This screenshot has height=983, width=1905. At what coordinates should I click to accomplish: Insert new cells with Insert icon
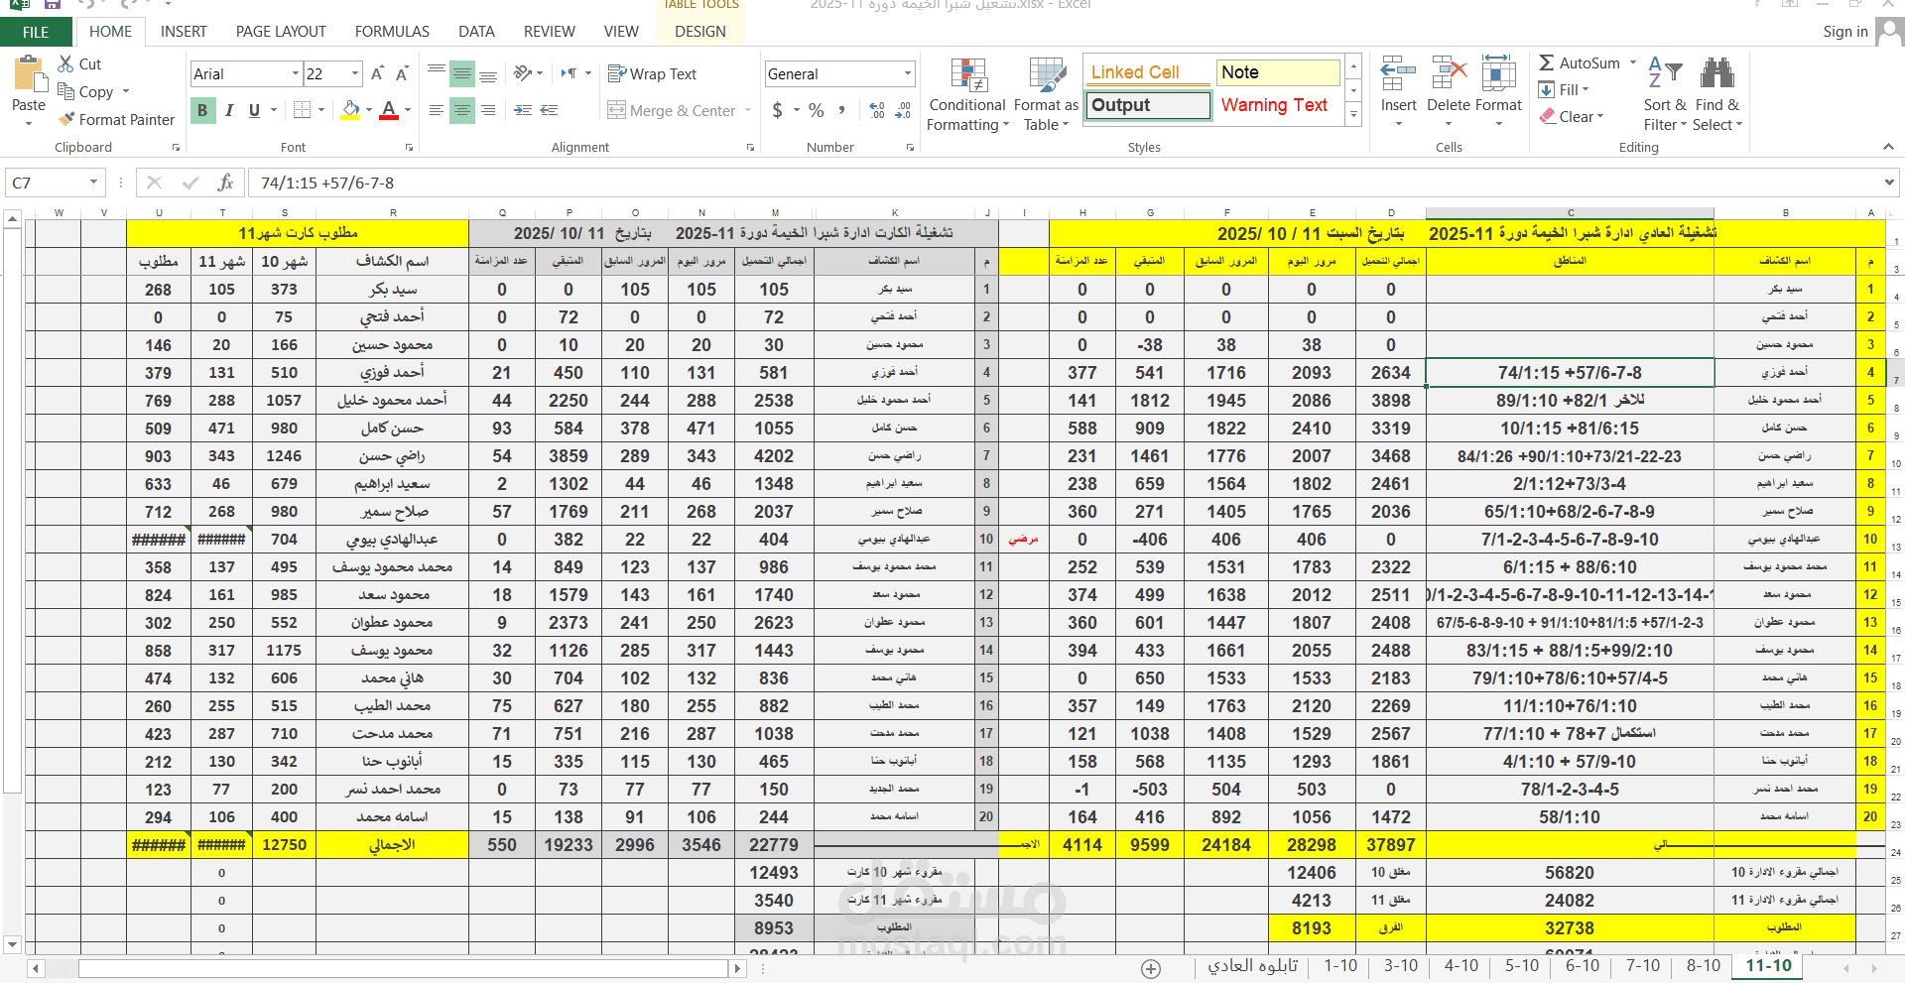(1398, 74)
